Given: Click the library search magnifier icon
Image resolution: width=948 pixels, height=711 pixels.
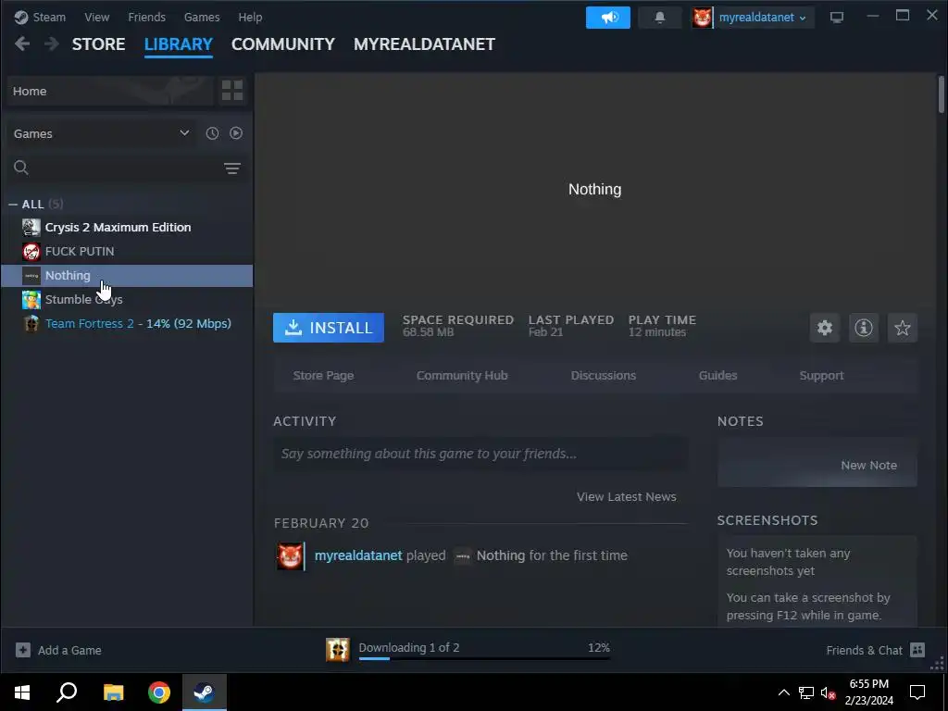Looking at the screenshot, I should [21, 168].
